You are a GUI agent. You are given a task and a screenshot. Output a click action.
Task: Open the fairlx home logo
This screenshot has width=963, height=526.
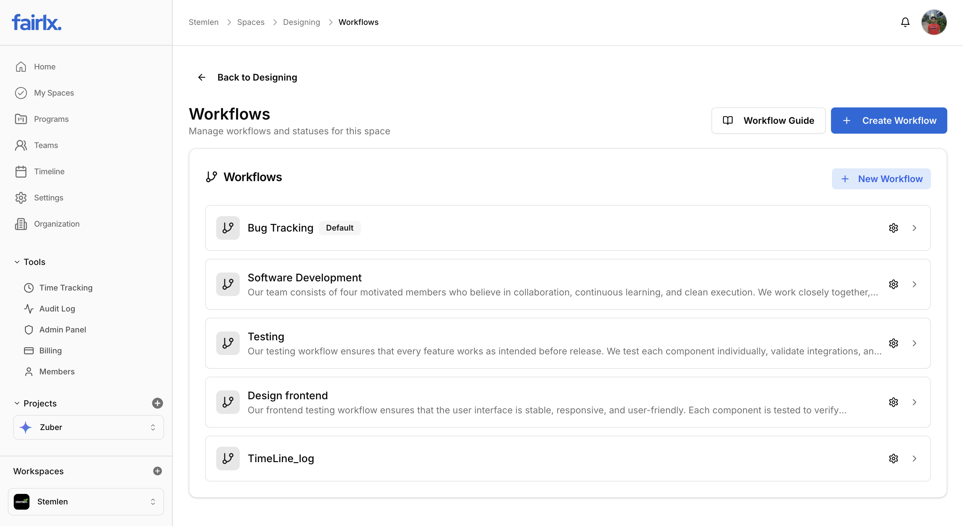point(36,22)
